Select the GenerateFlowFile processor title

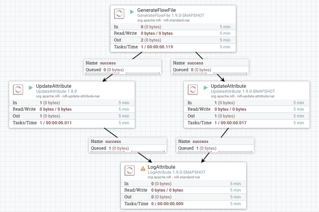pyautogui.click(x=156, y=10)
